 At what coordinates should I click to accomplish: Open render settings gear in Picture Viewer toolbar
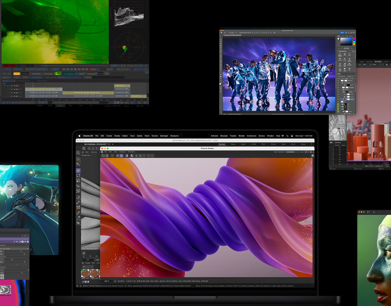click(x=117, y=156)
